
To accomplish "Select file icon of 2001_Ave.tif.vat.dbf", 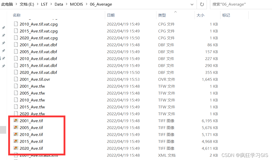I will click(x=16, y=45).
